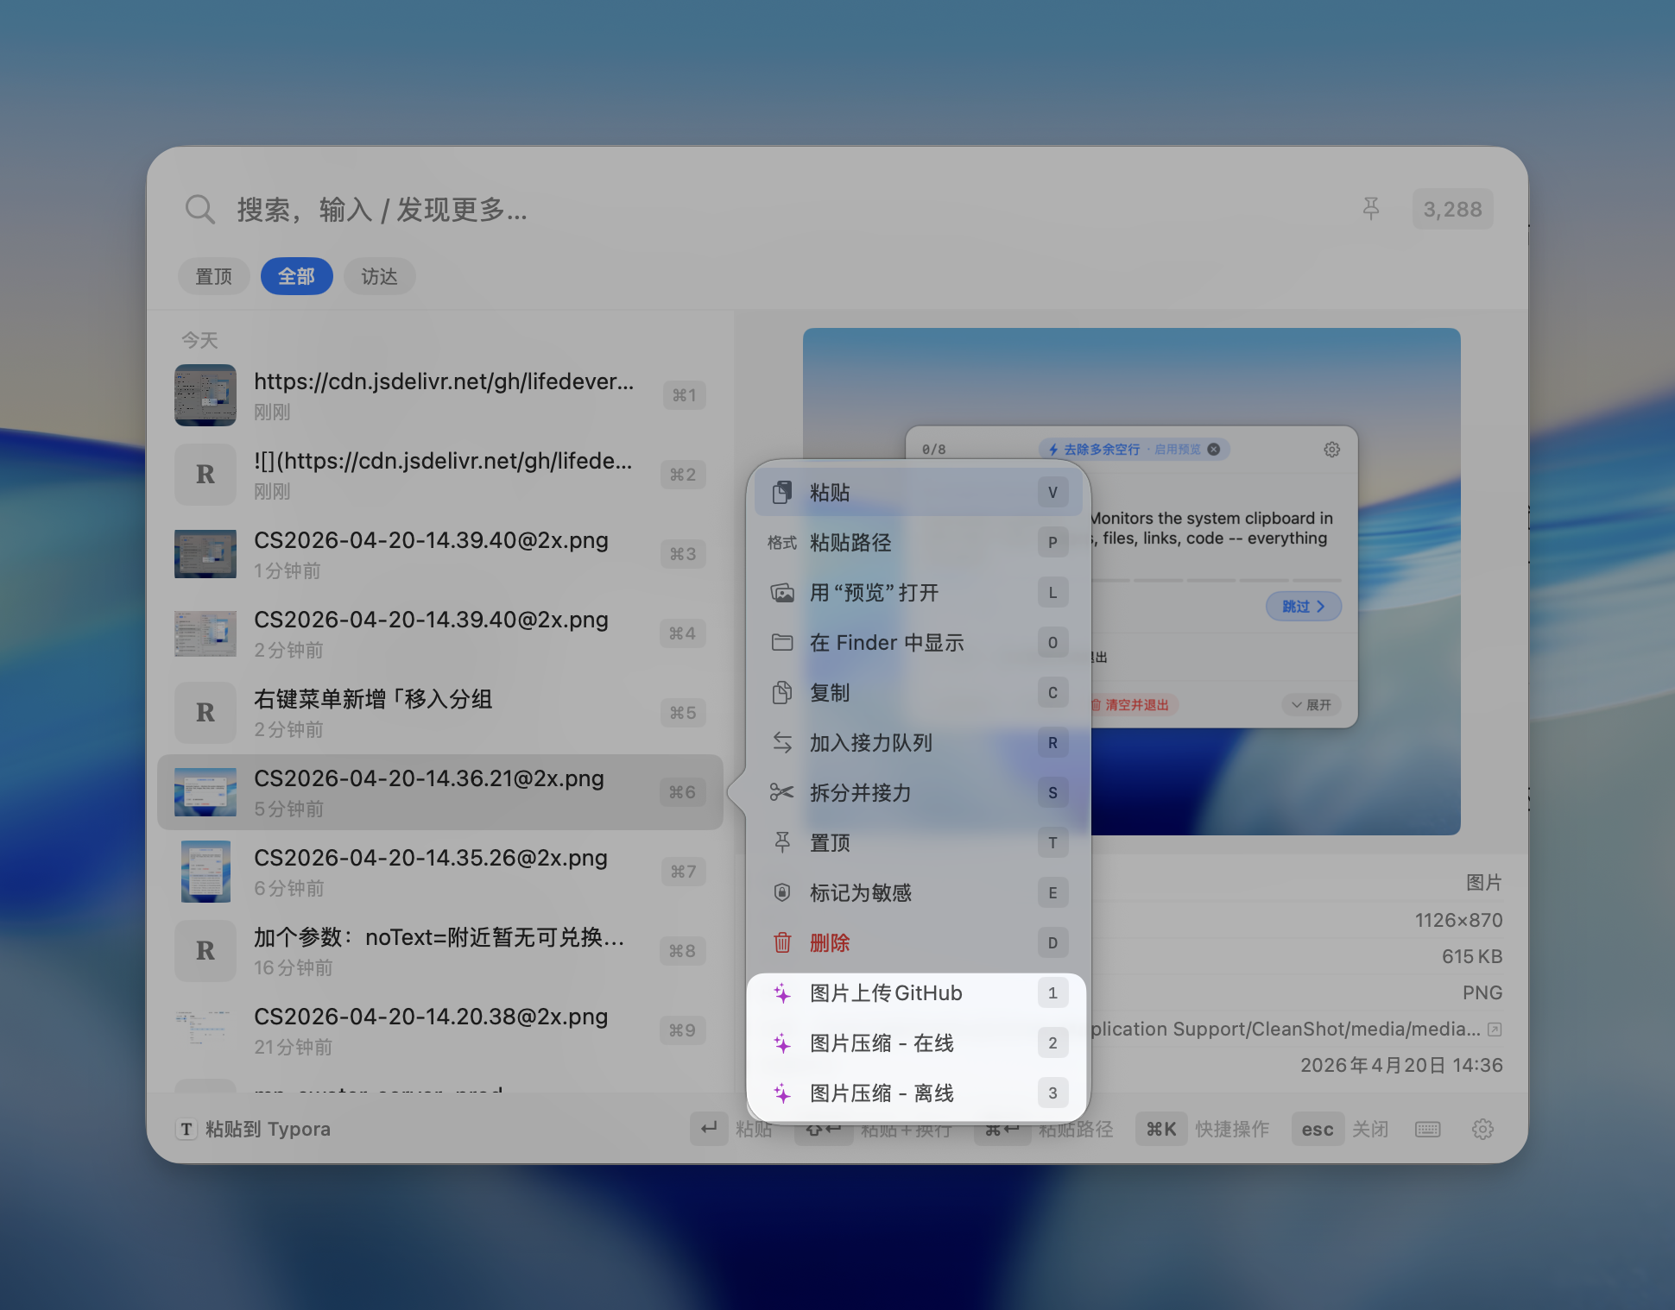Click the shield icon for 标记为敏感

coord(782,892)
